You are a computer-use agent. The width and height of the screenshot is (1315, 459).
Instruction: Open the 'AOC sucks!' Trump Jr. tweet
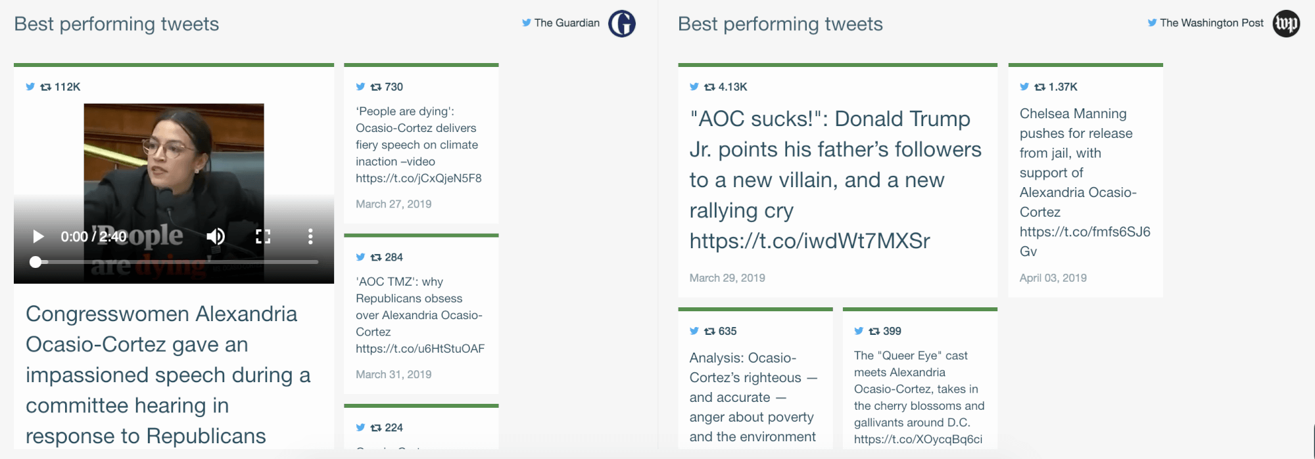coord(835,180)
